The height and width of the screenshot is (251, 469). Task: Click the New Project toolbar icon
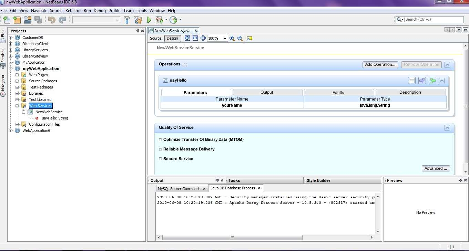pos(17,20)
